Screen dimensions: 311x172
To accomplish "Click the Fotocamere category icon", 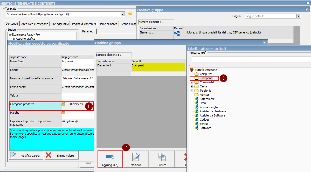I will (197, 99).
